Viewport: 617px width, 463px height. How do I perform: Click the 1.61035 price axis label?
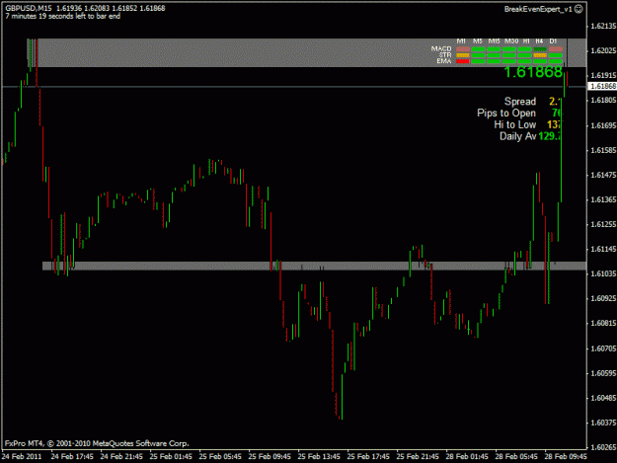pyautogui.click(x=603, y=273)
